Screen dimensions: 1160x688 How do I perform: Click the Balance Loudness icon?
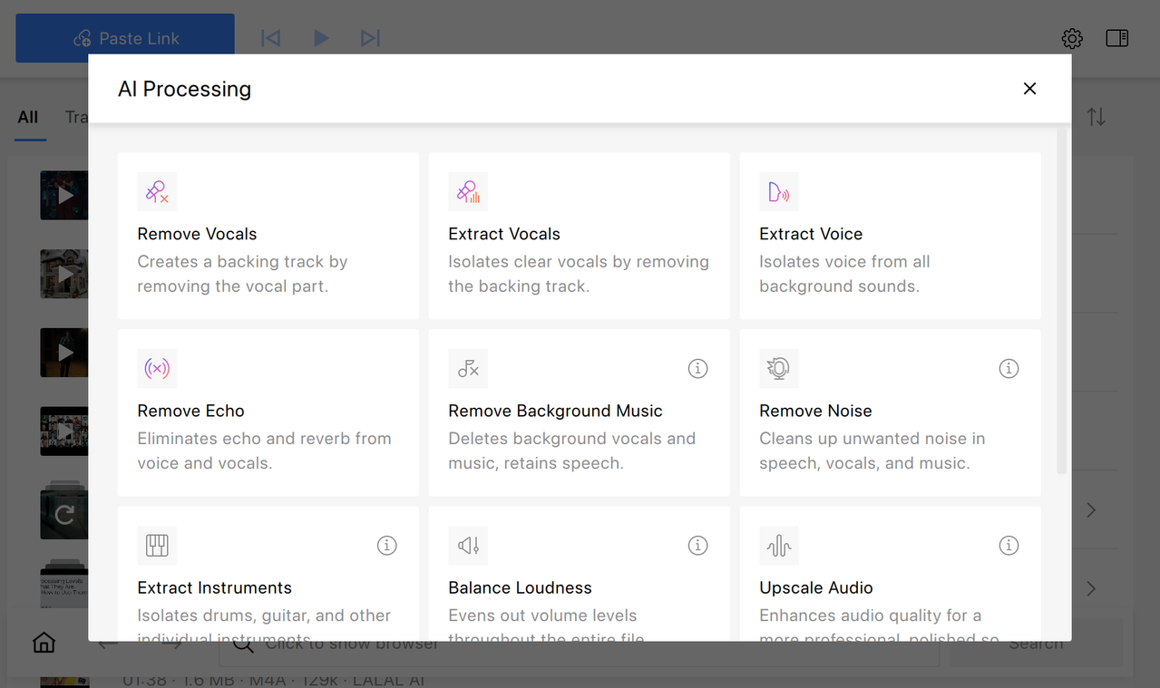468,546
